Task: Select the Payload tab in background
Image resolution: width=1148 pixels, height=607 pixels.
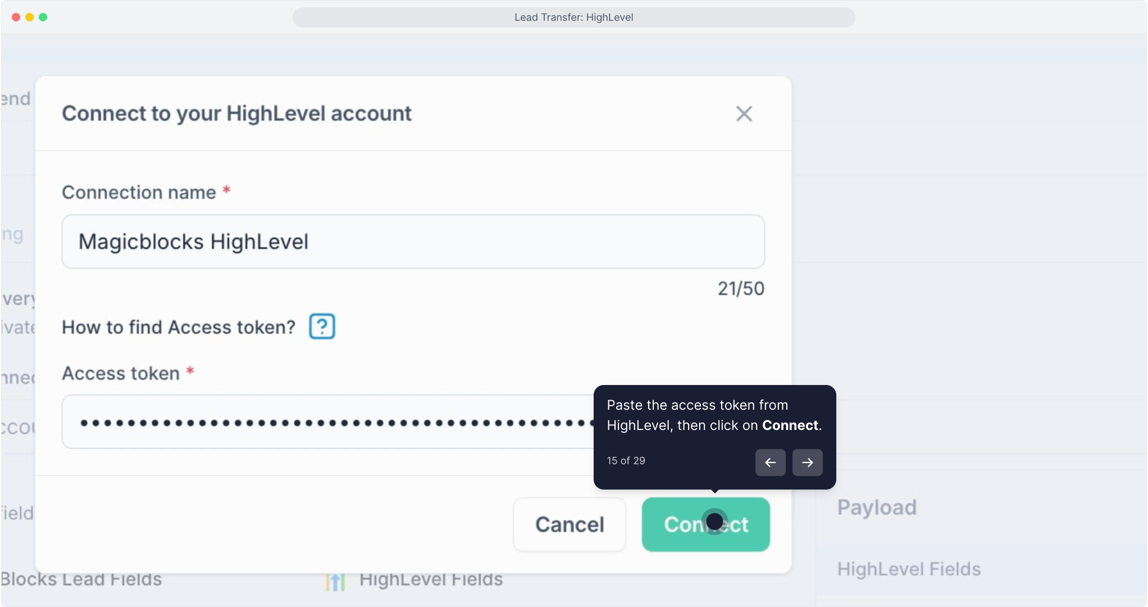Action: point(877,508)
